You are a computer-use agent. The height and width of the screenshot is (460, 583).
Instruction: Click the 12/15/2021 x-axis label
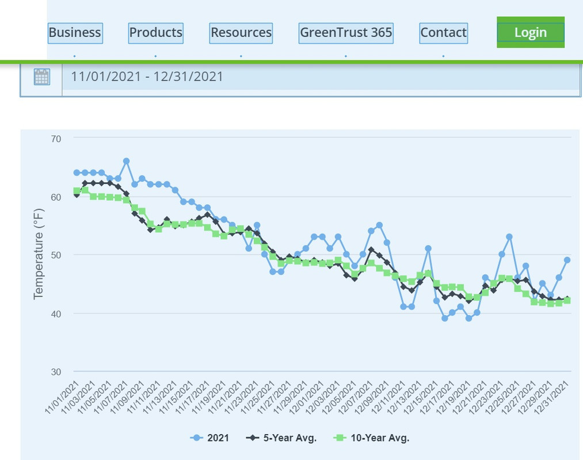point(421,397)
